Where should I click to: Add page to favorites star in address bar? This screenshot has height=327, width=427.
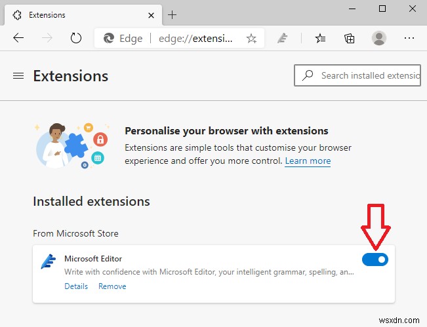pos(251,39)
